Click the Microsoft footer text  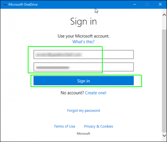[83, 134]
